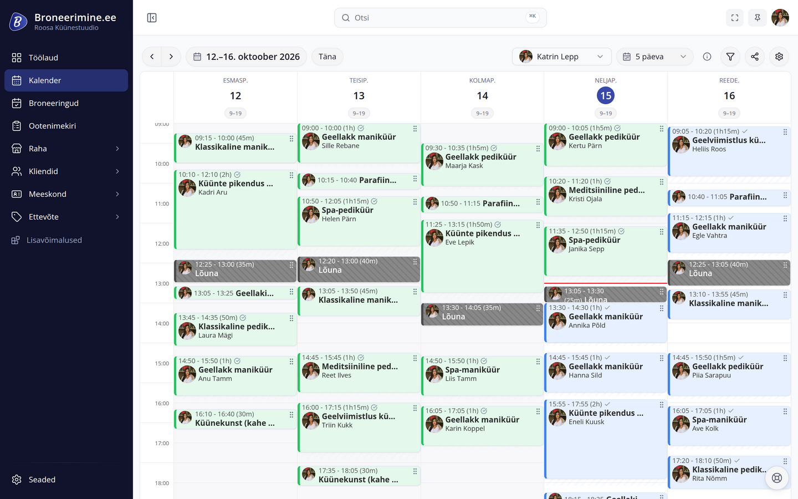Share the calendar icon
This screenshot has width=798, height=499.
pos(755,57)
